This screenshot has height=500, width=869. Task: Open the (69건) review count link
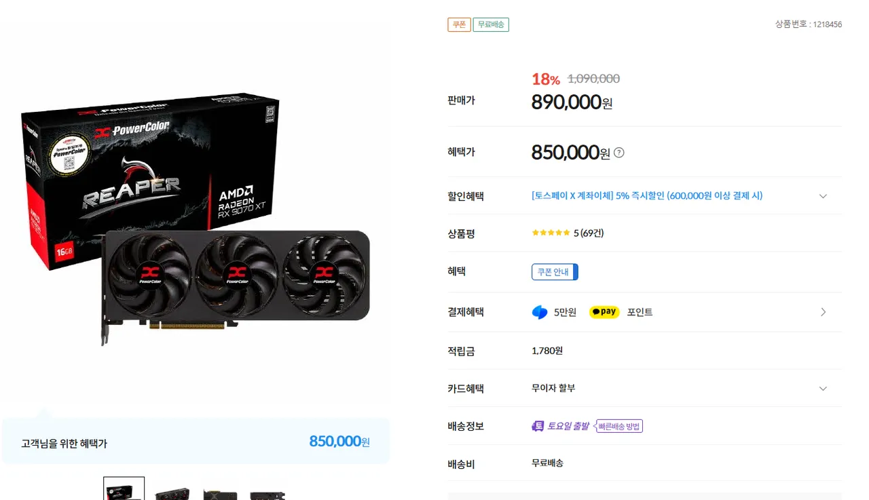[x=592, y=233]
